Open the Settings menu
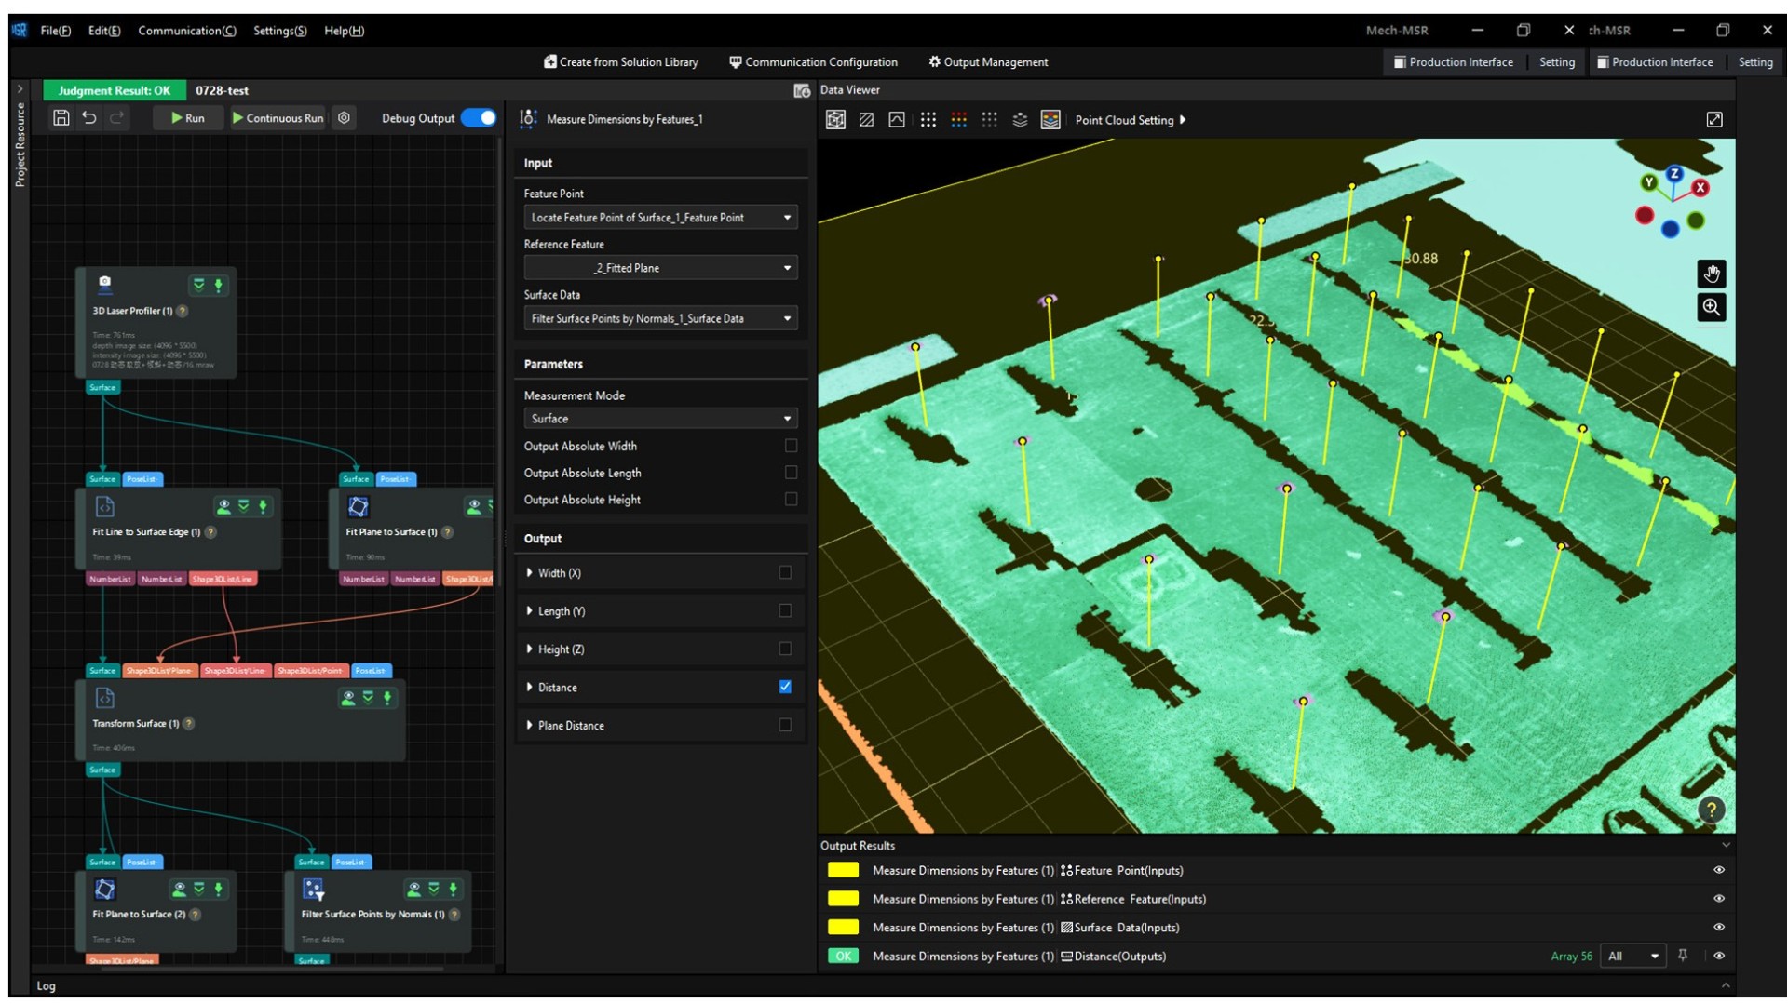This screenshot has width=1788, height=1004. (278, 30)
